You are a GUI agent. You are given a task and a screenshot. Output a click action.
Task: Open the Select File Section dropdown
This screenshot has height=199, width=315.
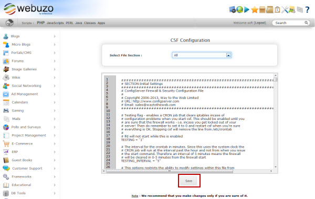202,55
